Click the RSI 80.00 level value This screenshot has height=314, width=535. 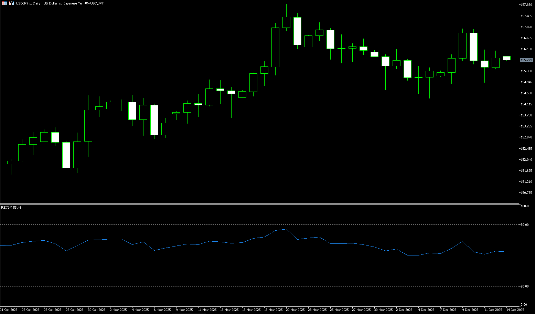click(x=525, y=225)
